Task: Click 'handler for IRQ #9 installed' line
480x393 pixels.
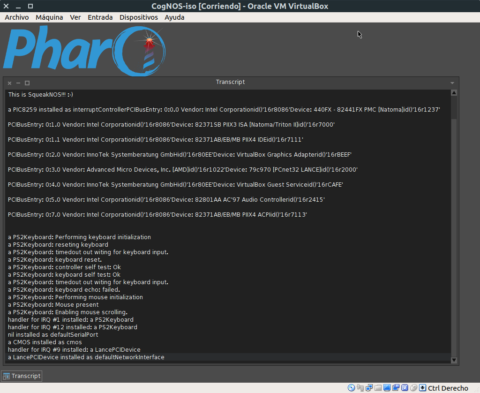Action: pos(74,350)
